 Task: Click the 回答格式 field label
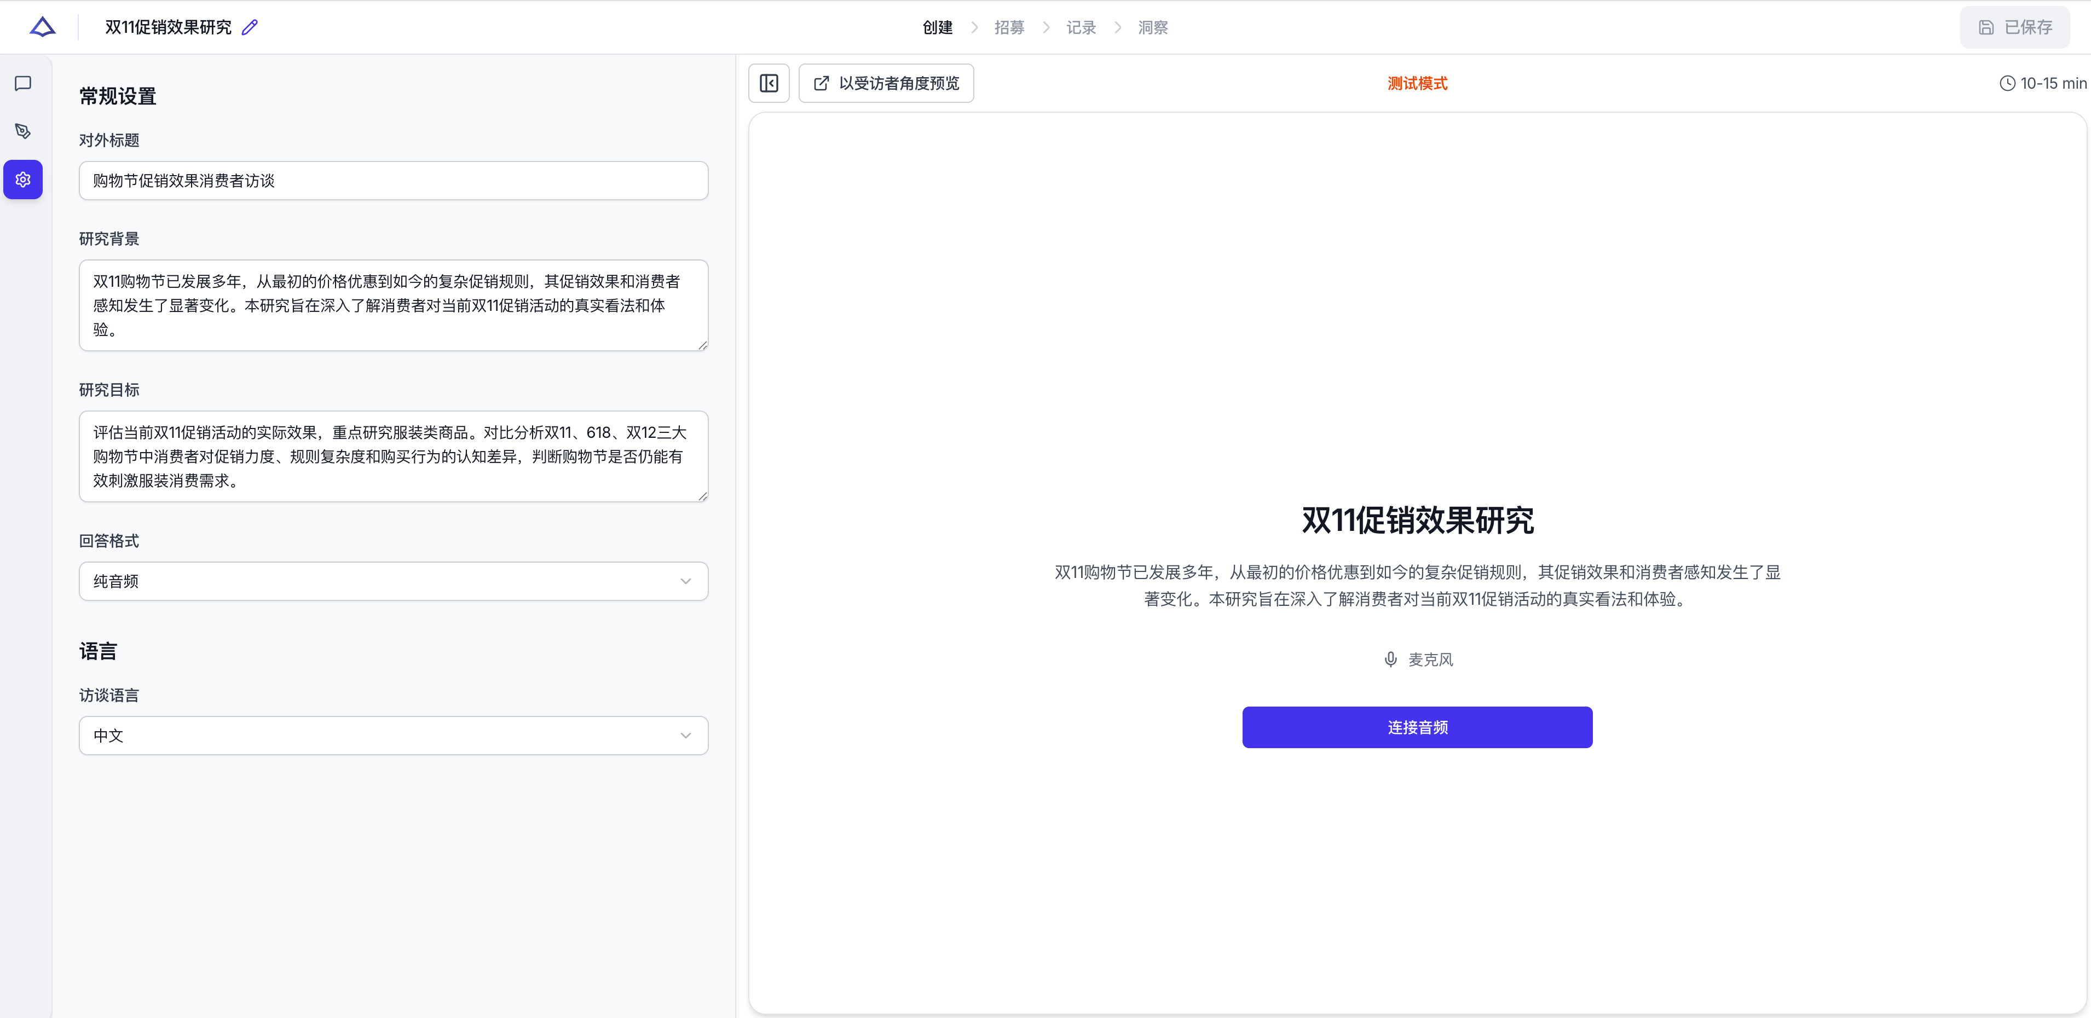click(x=109, y=541)
